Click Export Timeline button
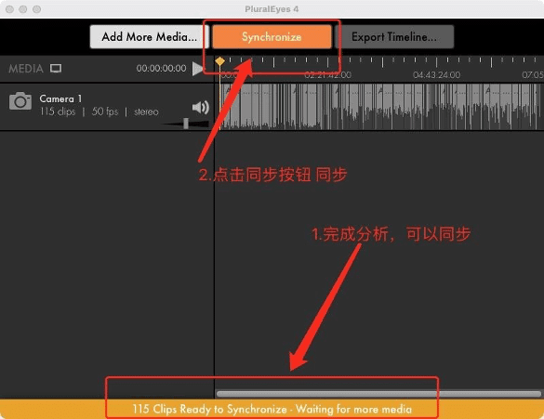544x419 pixels. click(394, 37)
